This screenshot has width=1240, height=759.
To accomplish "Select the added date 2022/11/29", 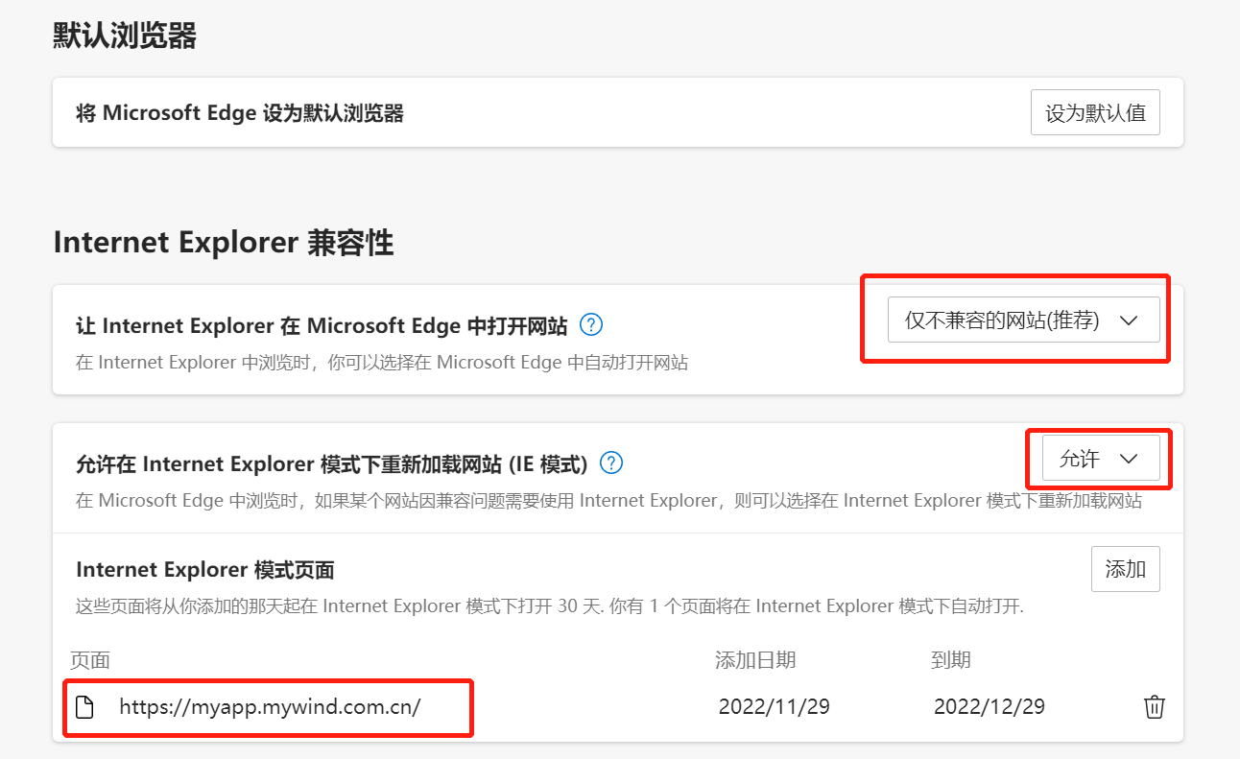I will 774,707.
